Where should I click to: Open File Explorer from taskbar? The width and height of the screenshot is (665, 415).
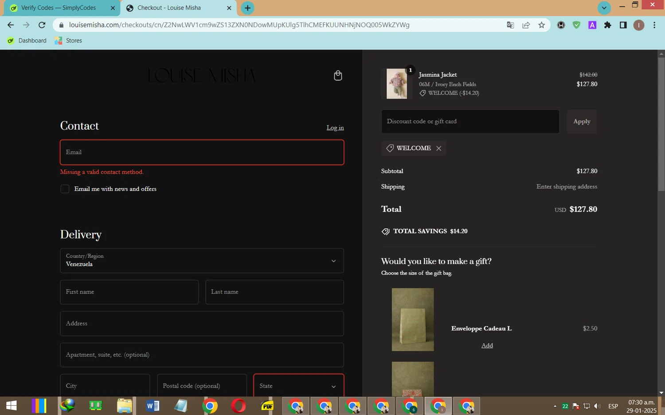pyautogui.click(x=124, y=406)
